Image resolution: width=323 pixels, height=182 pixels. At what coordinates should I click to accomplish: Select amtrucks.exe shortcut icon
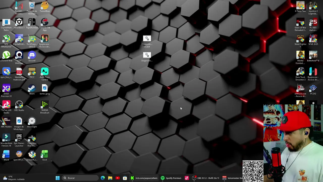pyautogui.click(x=300, y=90)
